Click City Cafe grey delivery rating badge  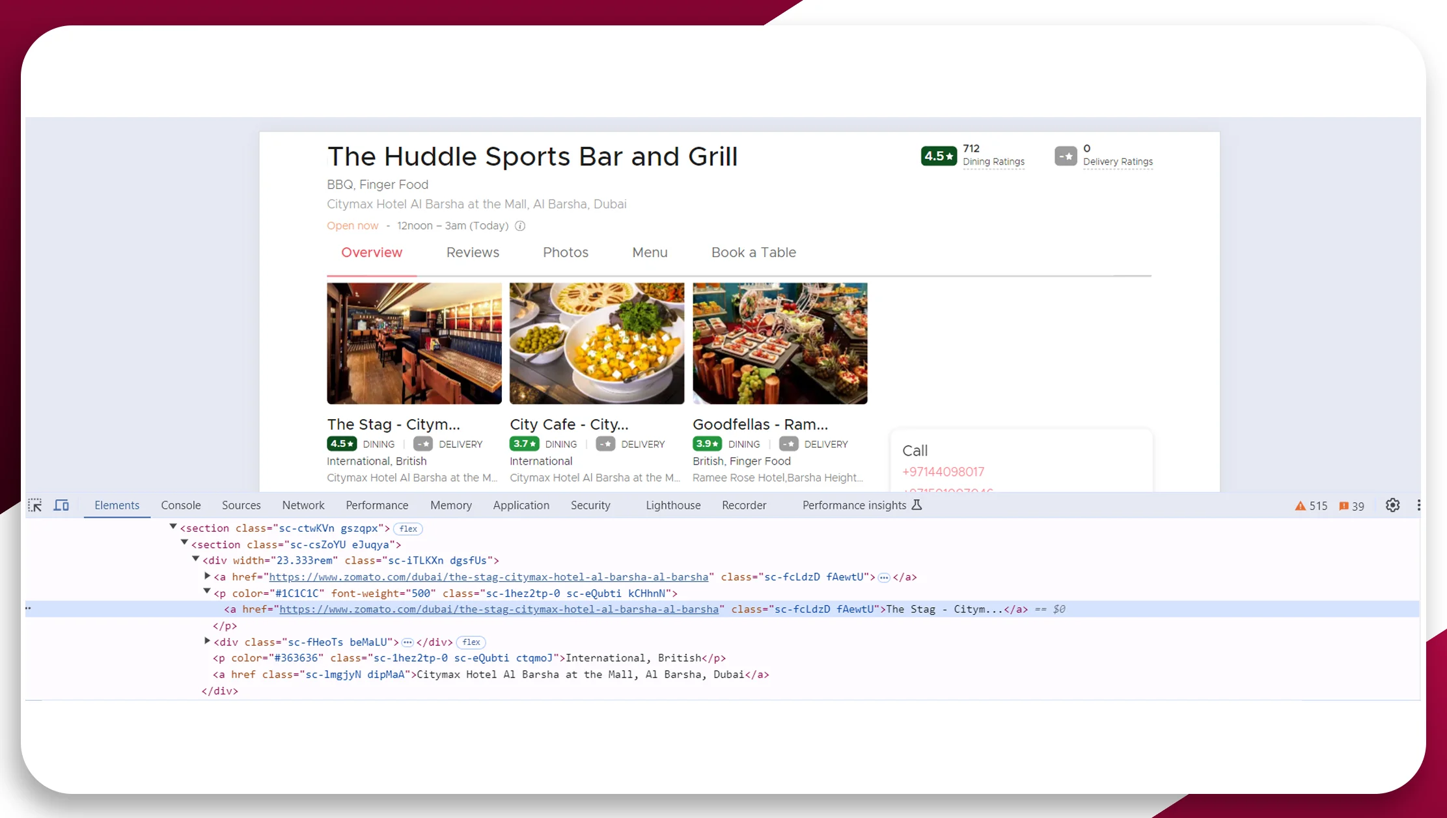coord(605,444)
